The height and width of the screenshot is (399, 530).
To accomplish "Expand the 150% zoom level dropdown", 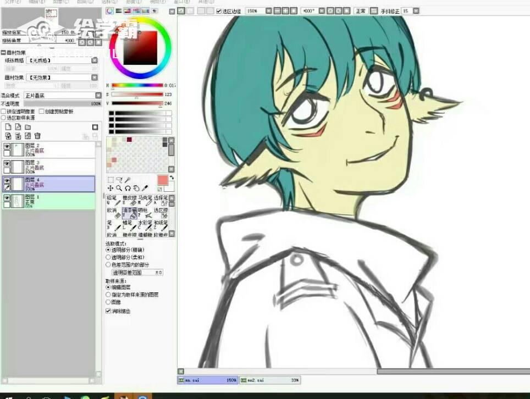I will pos(269,11).
